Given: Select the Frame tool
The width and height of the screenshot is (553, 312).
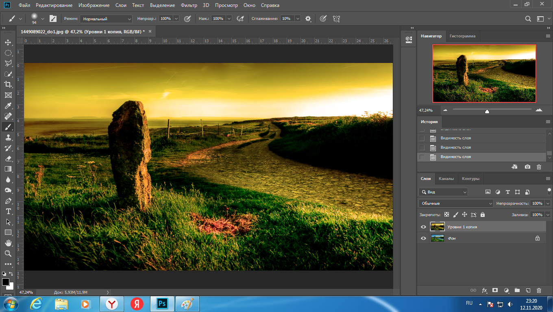Looking at the screenshot, I should coord(8,95).
